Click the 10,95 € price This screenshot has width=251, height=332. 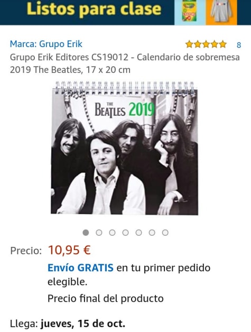pos(69,250)
